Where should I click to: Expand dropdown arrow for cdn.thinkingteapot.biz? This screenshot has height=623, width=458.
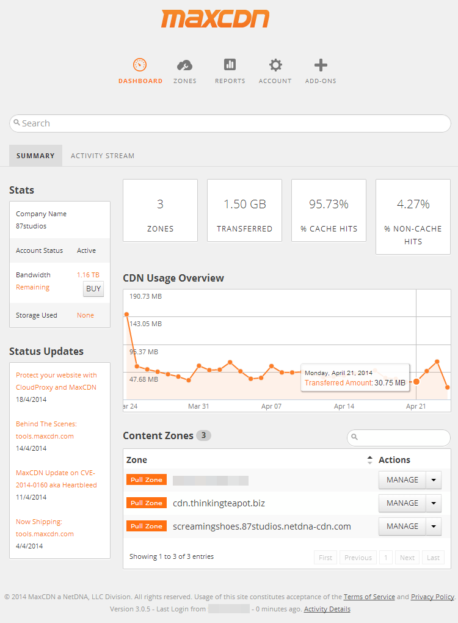coord(434,503)
